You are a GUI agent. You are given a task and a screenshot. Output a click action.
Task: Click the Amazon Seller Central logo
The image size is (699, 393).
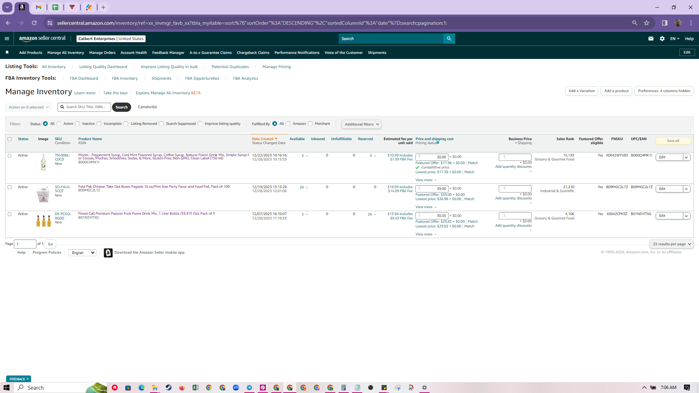(42, 39)
